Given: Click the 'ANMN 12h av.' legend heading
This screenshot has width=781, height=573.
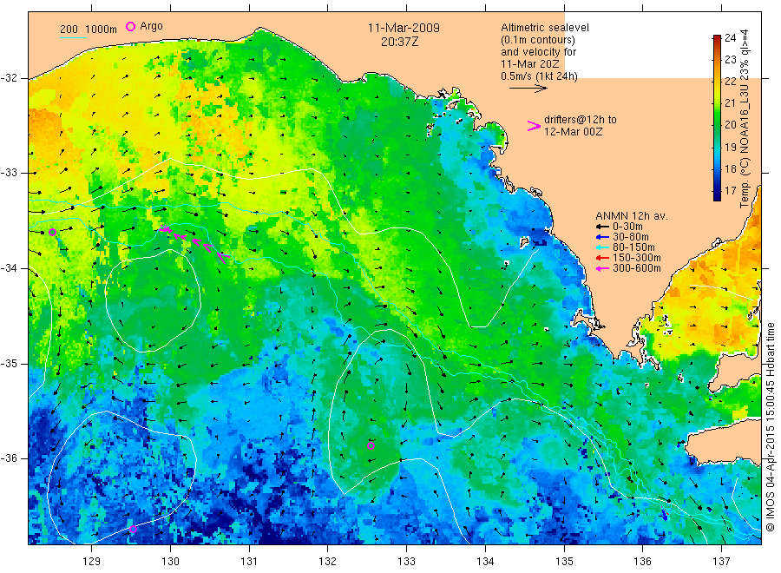Looking at the screenshot, I should point(632,216).
